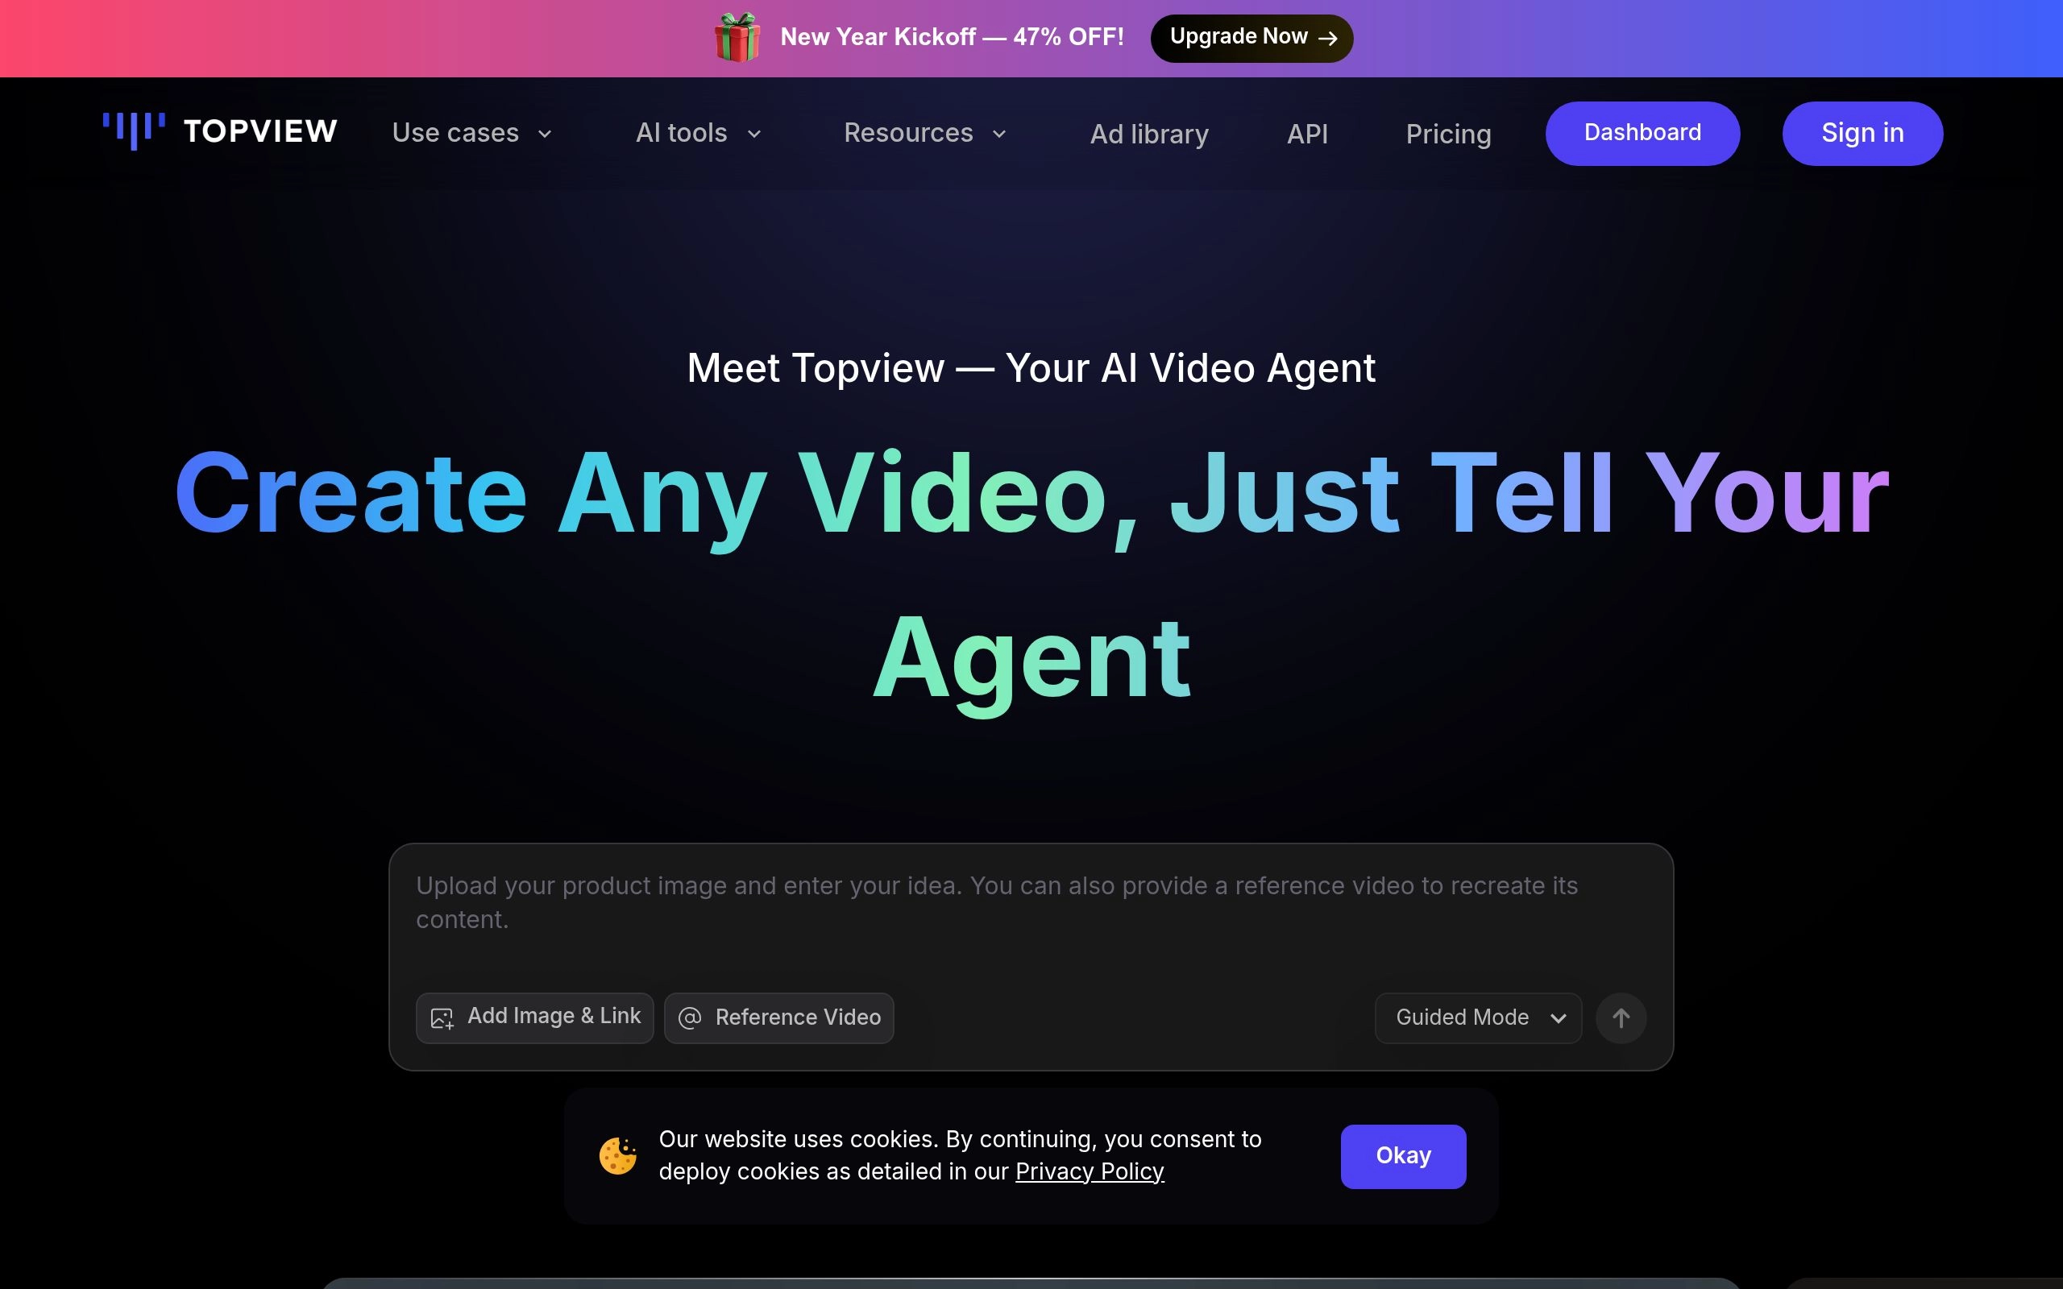This screenshot has width=2063, height=1289.
Task: Select the Guided Mode chevron icon
Action: (1559, 1018)
